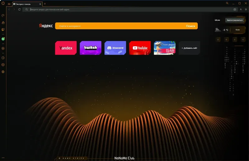Open tab search in title bar
Viewport: 249px width, 161px height.
tap(227, 3)
